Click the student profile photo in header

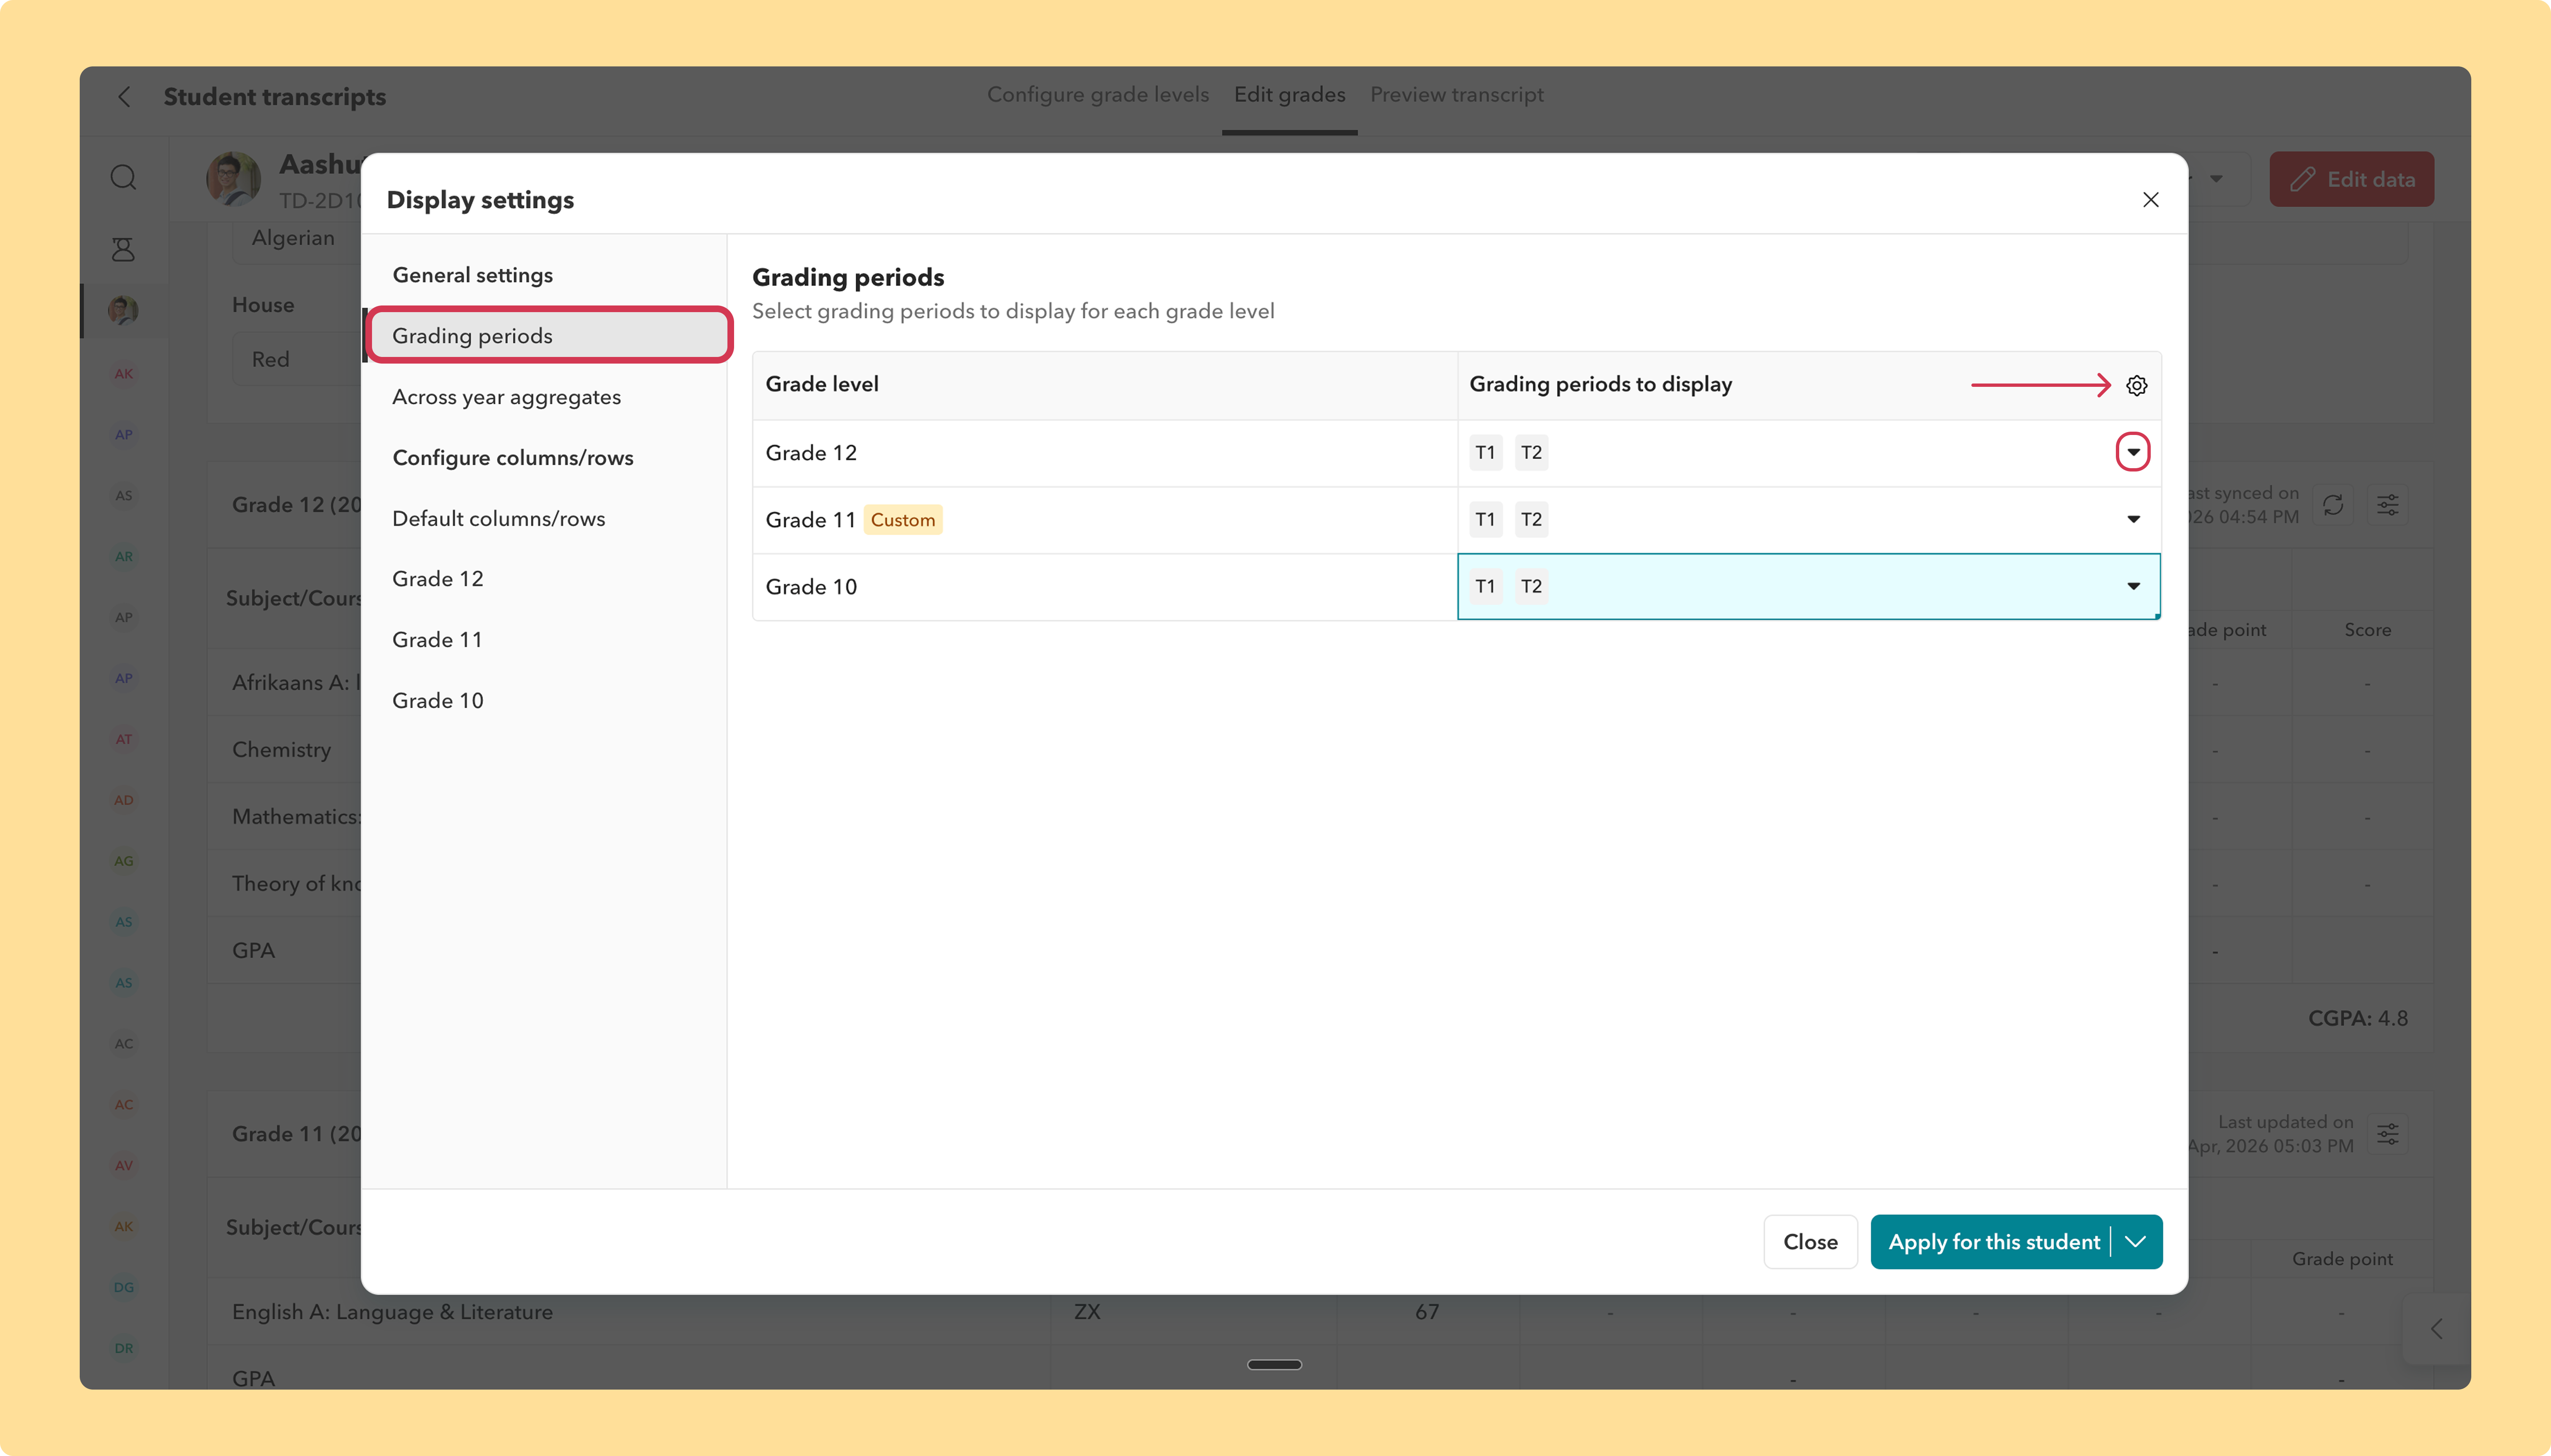point(233,179)
